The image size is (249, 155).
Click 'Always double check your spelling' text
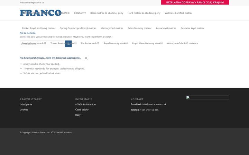[x=41, y=64]
